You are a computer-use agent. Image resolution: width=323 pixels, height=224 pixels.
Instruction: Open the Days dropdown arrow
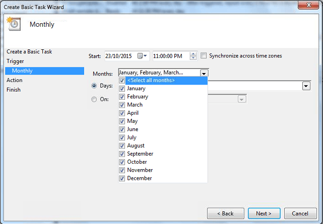[x=306, y=86]
